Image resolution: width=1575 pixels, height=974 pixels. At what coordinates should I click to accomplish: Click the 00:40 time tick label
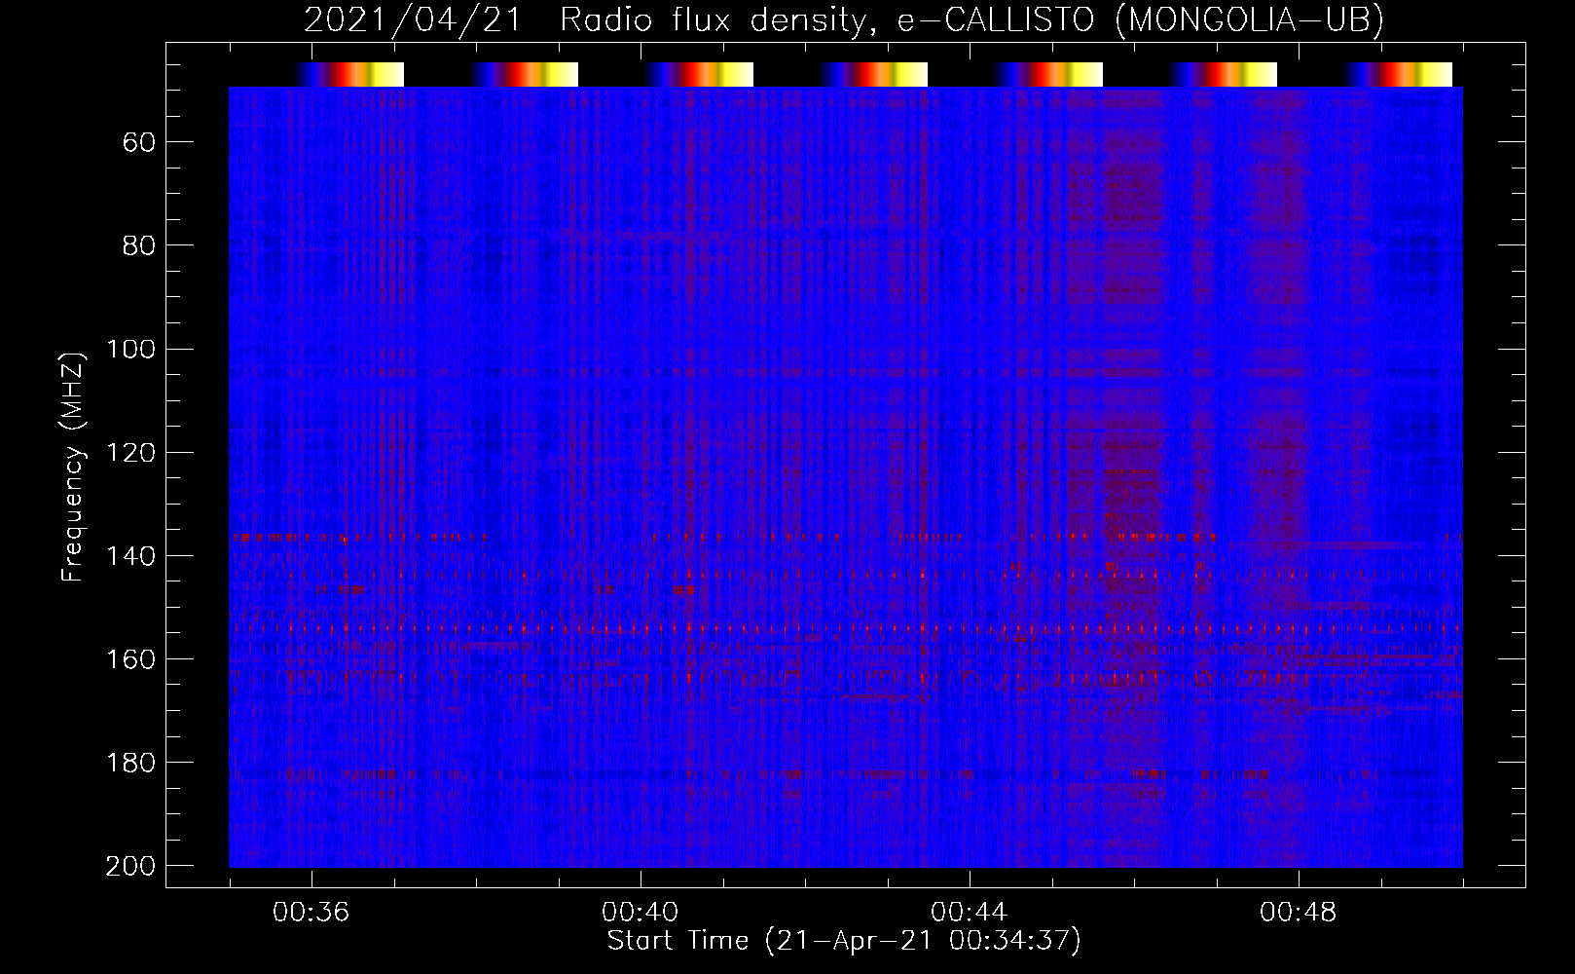641,913
